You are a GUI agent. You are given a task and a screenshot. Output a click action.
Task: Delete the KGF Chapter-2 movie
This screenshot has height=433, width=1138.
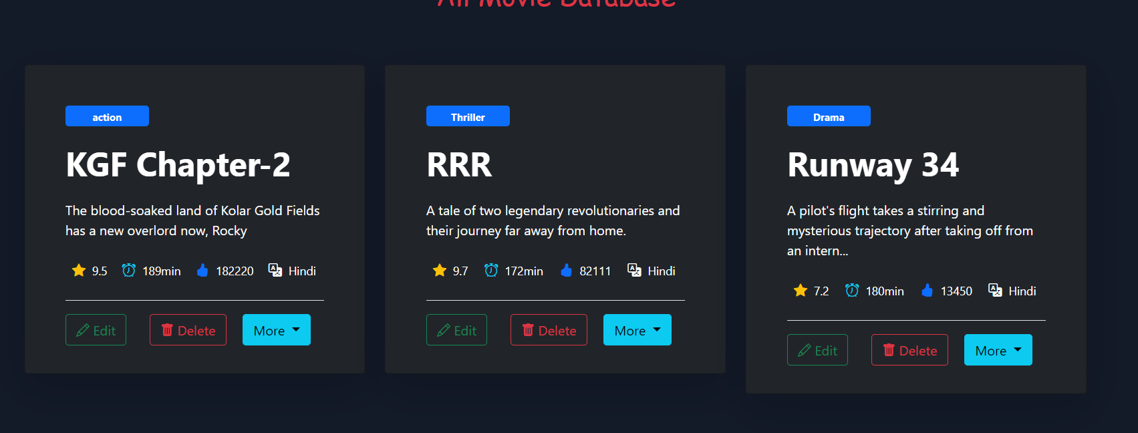coord(188,330)
